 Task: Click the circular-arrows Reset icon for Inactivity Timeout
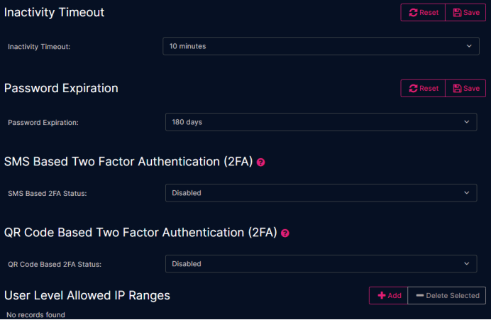[x=413, y=13]
